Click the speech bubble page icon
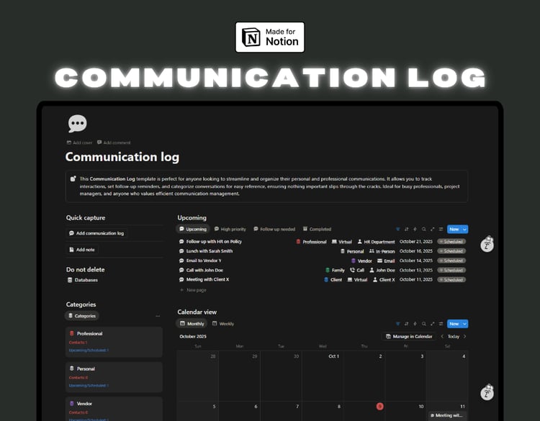540x421 pixels. [x=78, y=123]
